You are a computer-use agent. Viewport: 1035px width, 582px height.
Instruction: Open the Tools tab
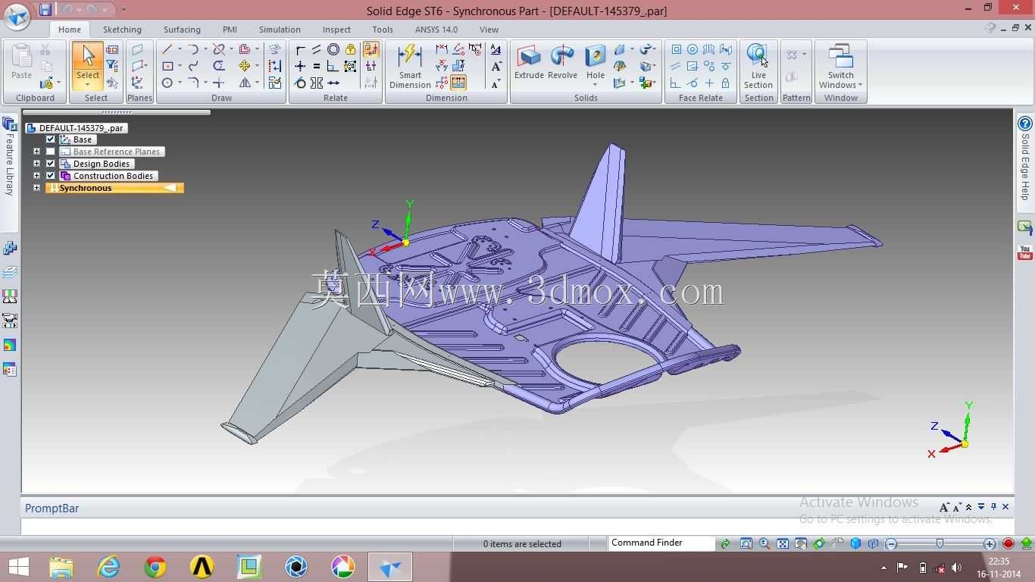pos(383,30)
